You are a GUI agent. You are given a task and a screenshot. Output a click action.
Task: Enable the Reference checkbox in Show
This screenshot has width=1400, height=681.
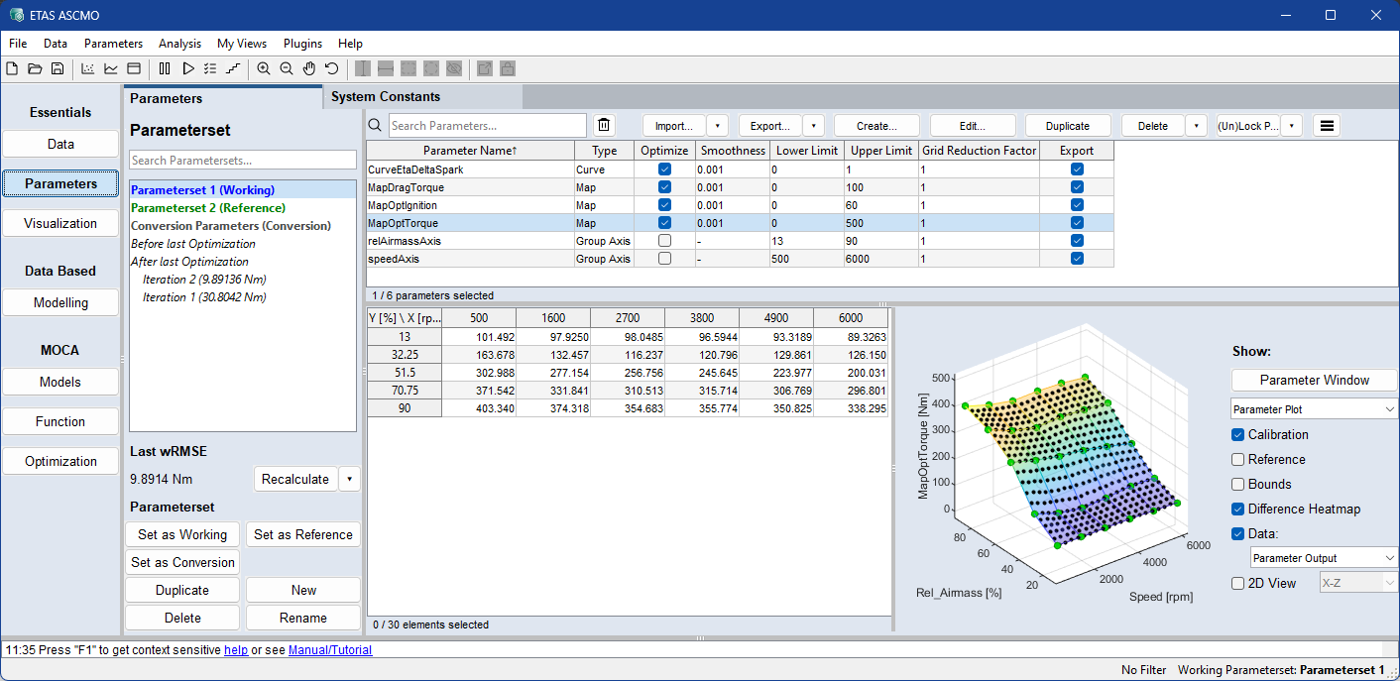1237,460
